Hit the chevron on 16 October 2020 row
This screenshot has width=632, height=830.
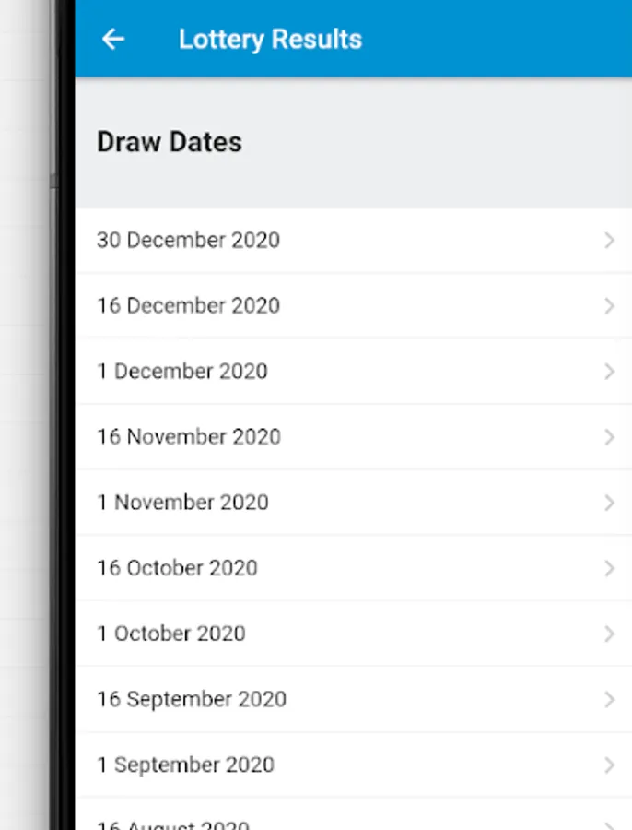[x=609, y=568]
